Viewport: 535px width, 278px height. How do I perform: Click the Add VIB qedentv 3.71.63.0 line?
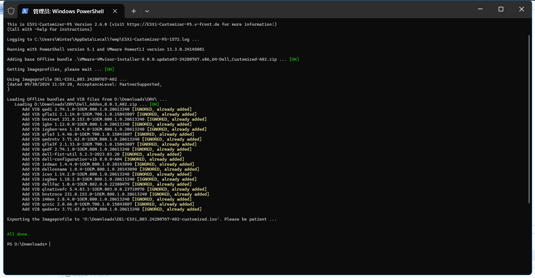(112, 209)
